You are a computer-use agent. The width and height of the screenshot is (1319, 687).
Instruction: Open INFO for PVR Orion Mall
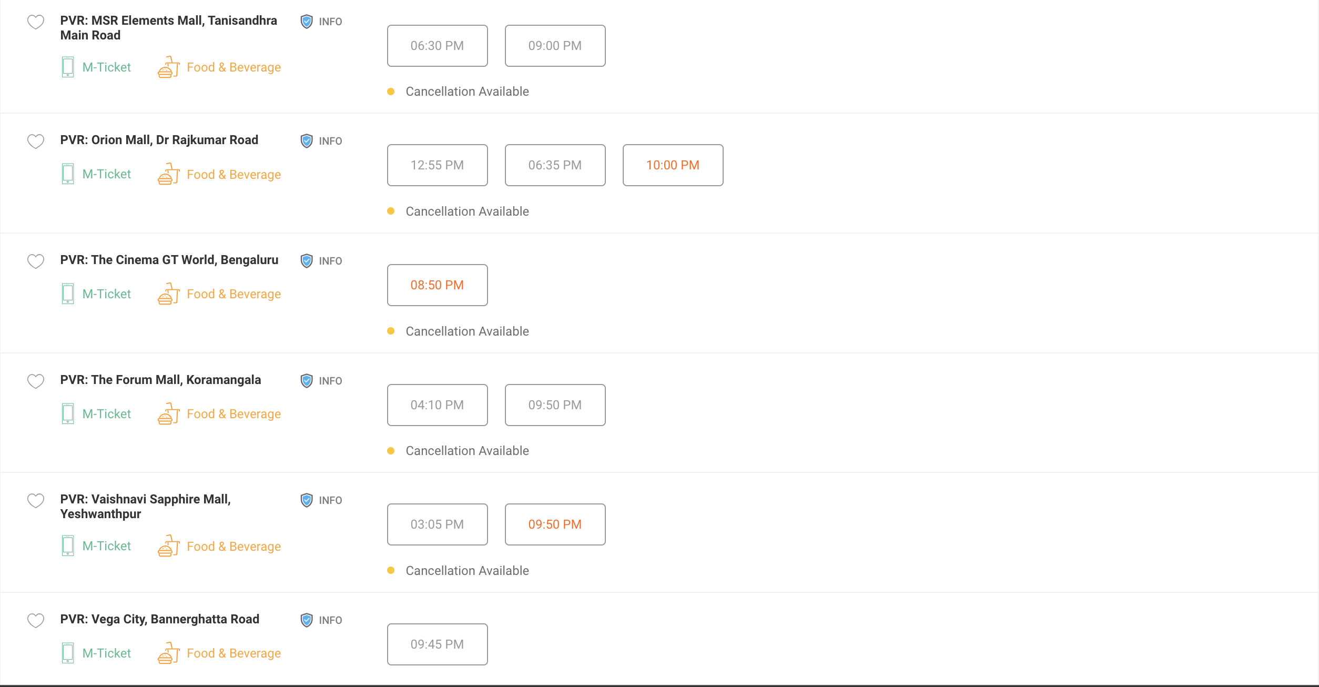pyautogui.click(x=321, y=141)
